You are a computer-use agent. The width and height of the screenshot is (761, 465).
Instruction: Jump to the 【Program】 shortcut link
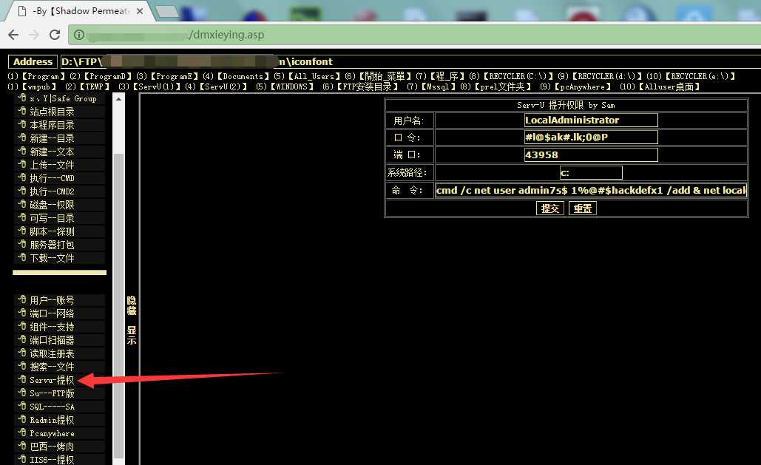pos(44,76)
